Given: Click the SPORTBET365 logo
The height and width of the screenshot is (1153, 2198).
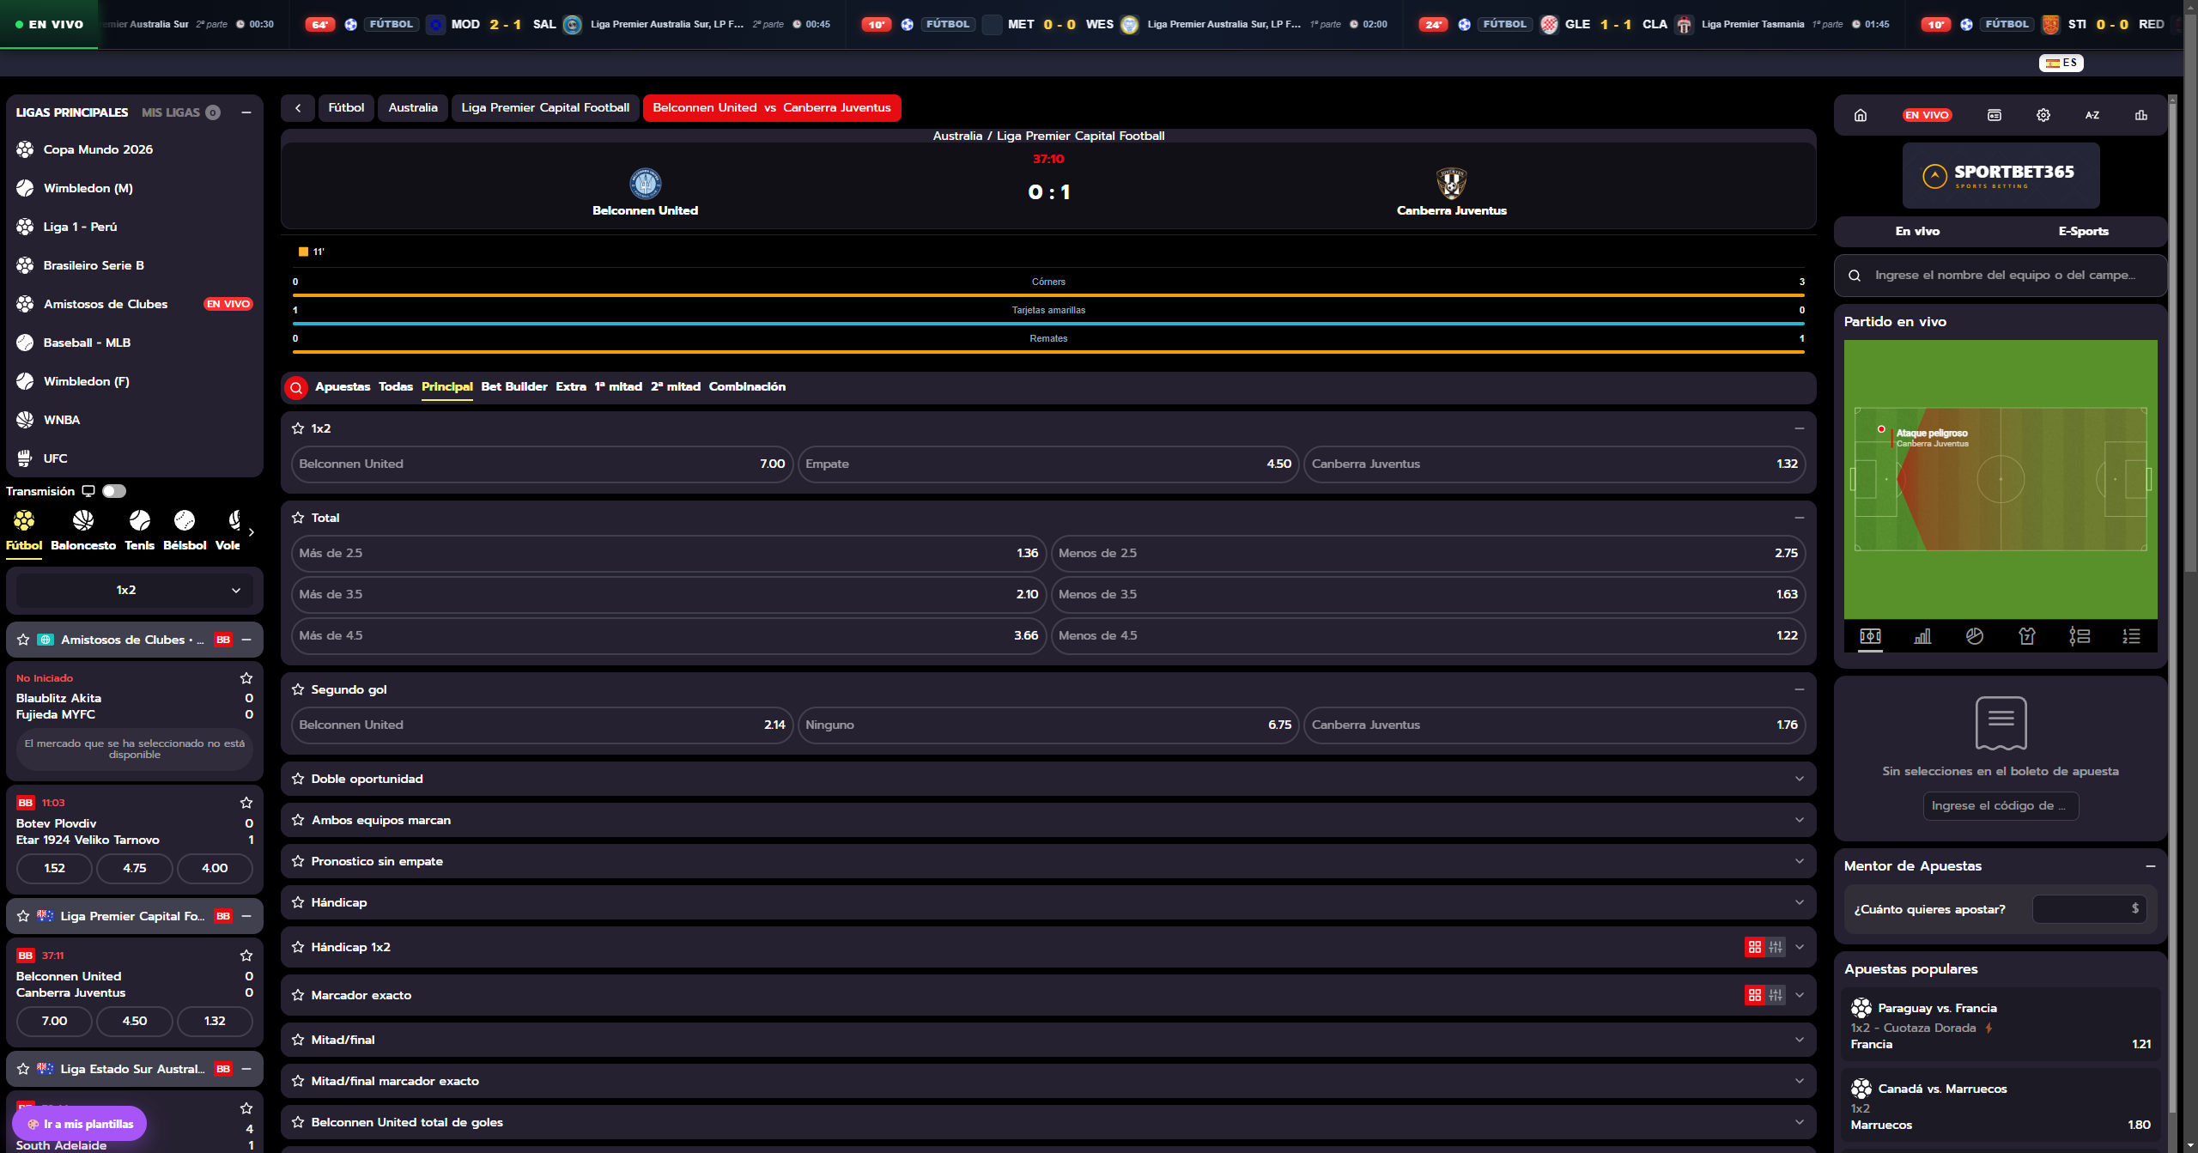Looking at the screenshot, I should 2001,175.
